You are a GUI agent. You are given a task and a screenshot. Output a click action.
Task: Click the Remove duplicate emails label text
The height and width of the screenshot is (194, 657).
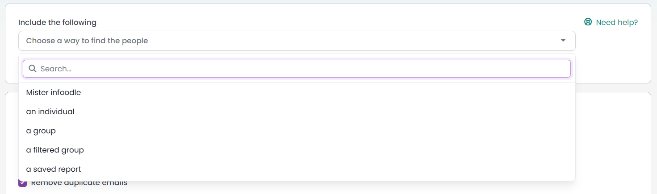click(79, 183)
